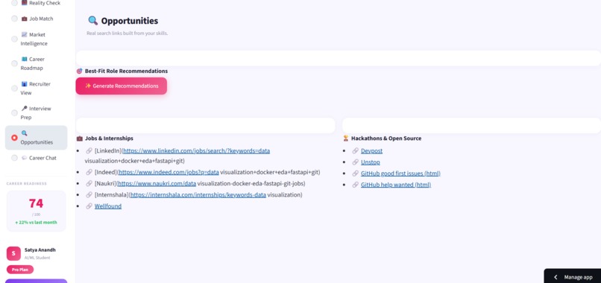Click the Market Intelligence chart icon
The image size is (601, 283).
[x=24, y=34]
